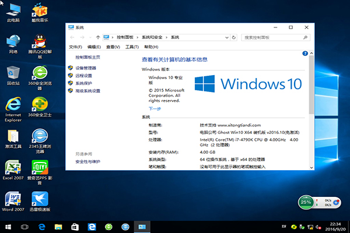This screenshot has height=233, width=350.
Task: Click the muted volume icon in tray
Action: tap(318, 227)
